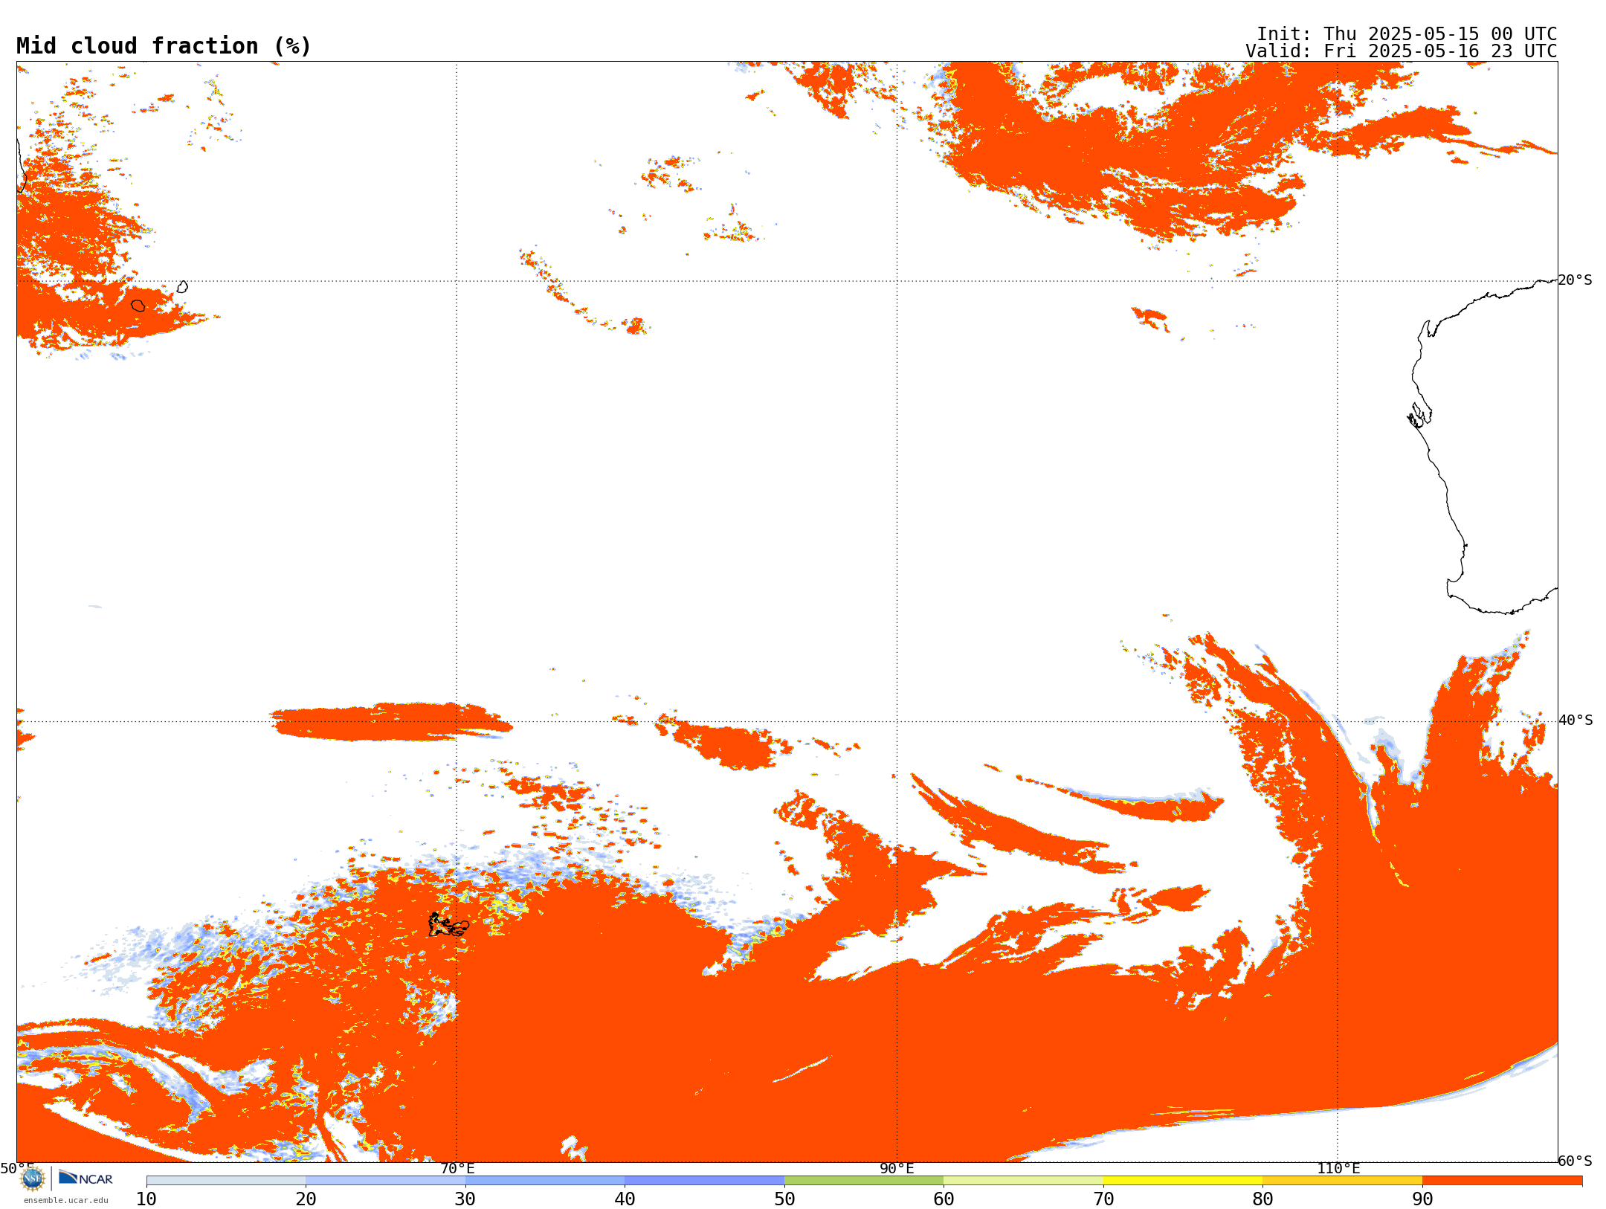Click the 30-40 blue colorbar segment
Screen dimensions: 1606x1209
tap(545, 1181)
